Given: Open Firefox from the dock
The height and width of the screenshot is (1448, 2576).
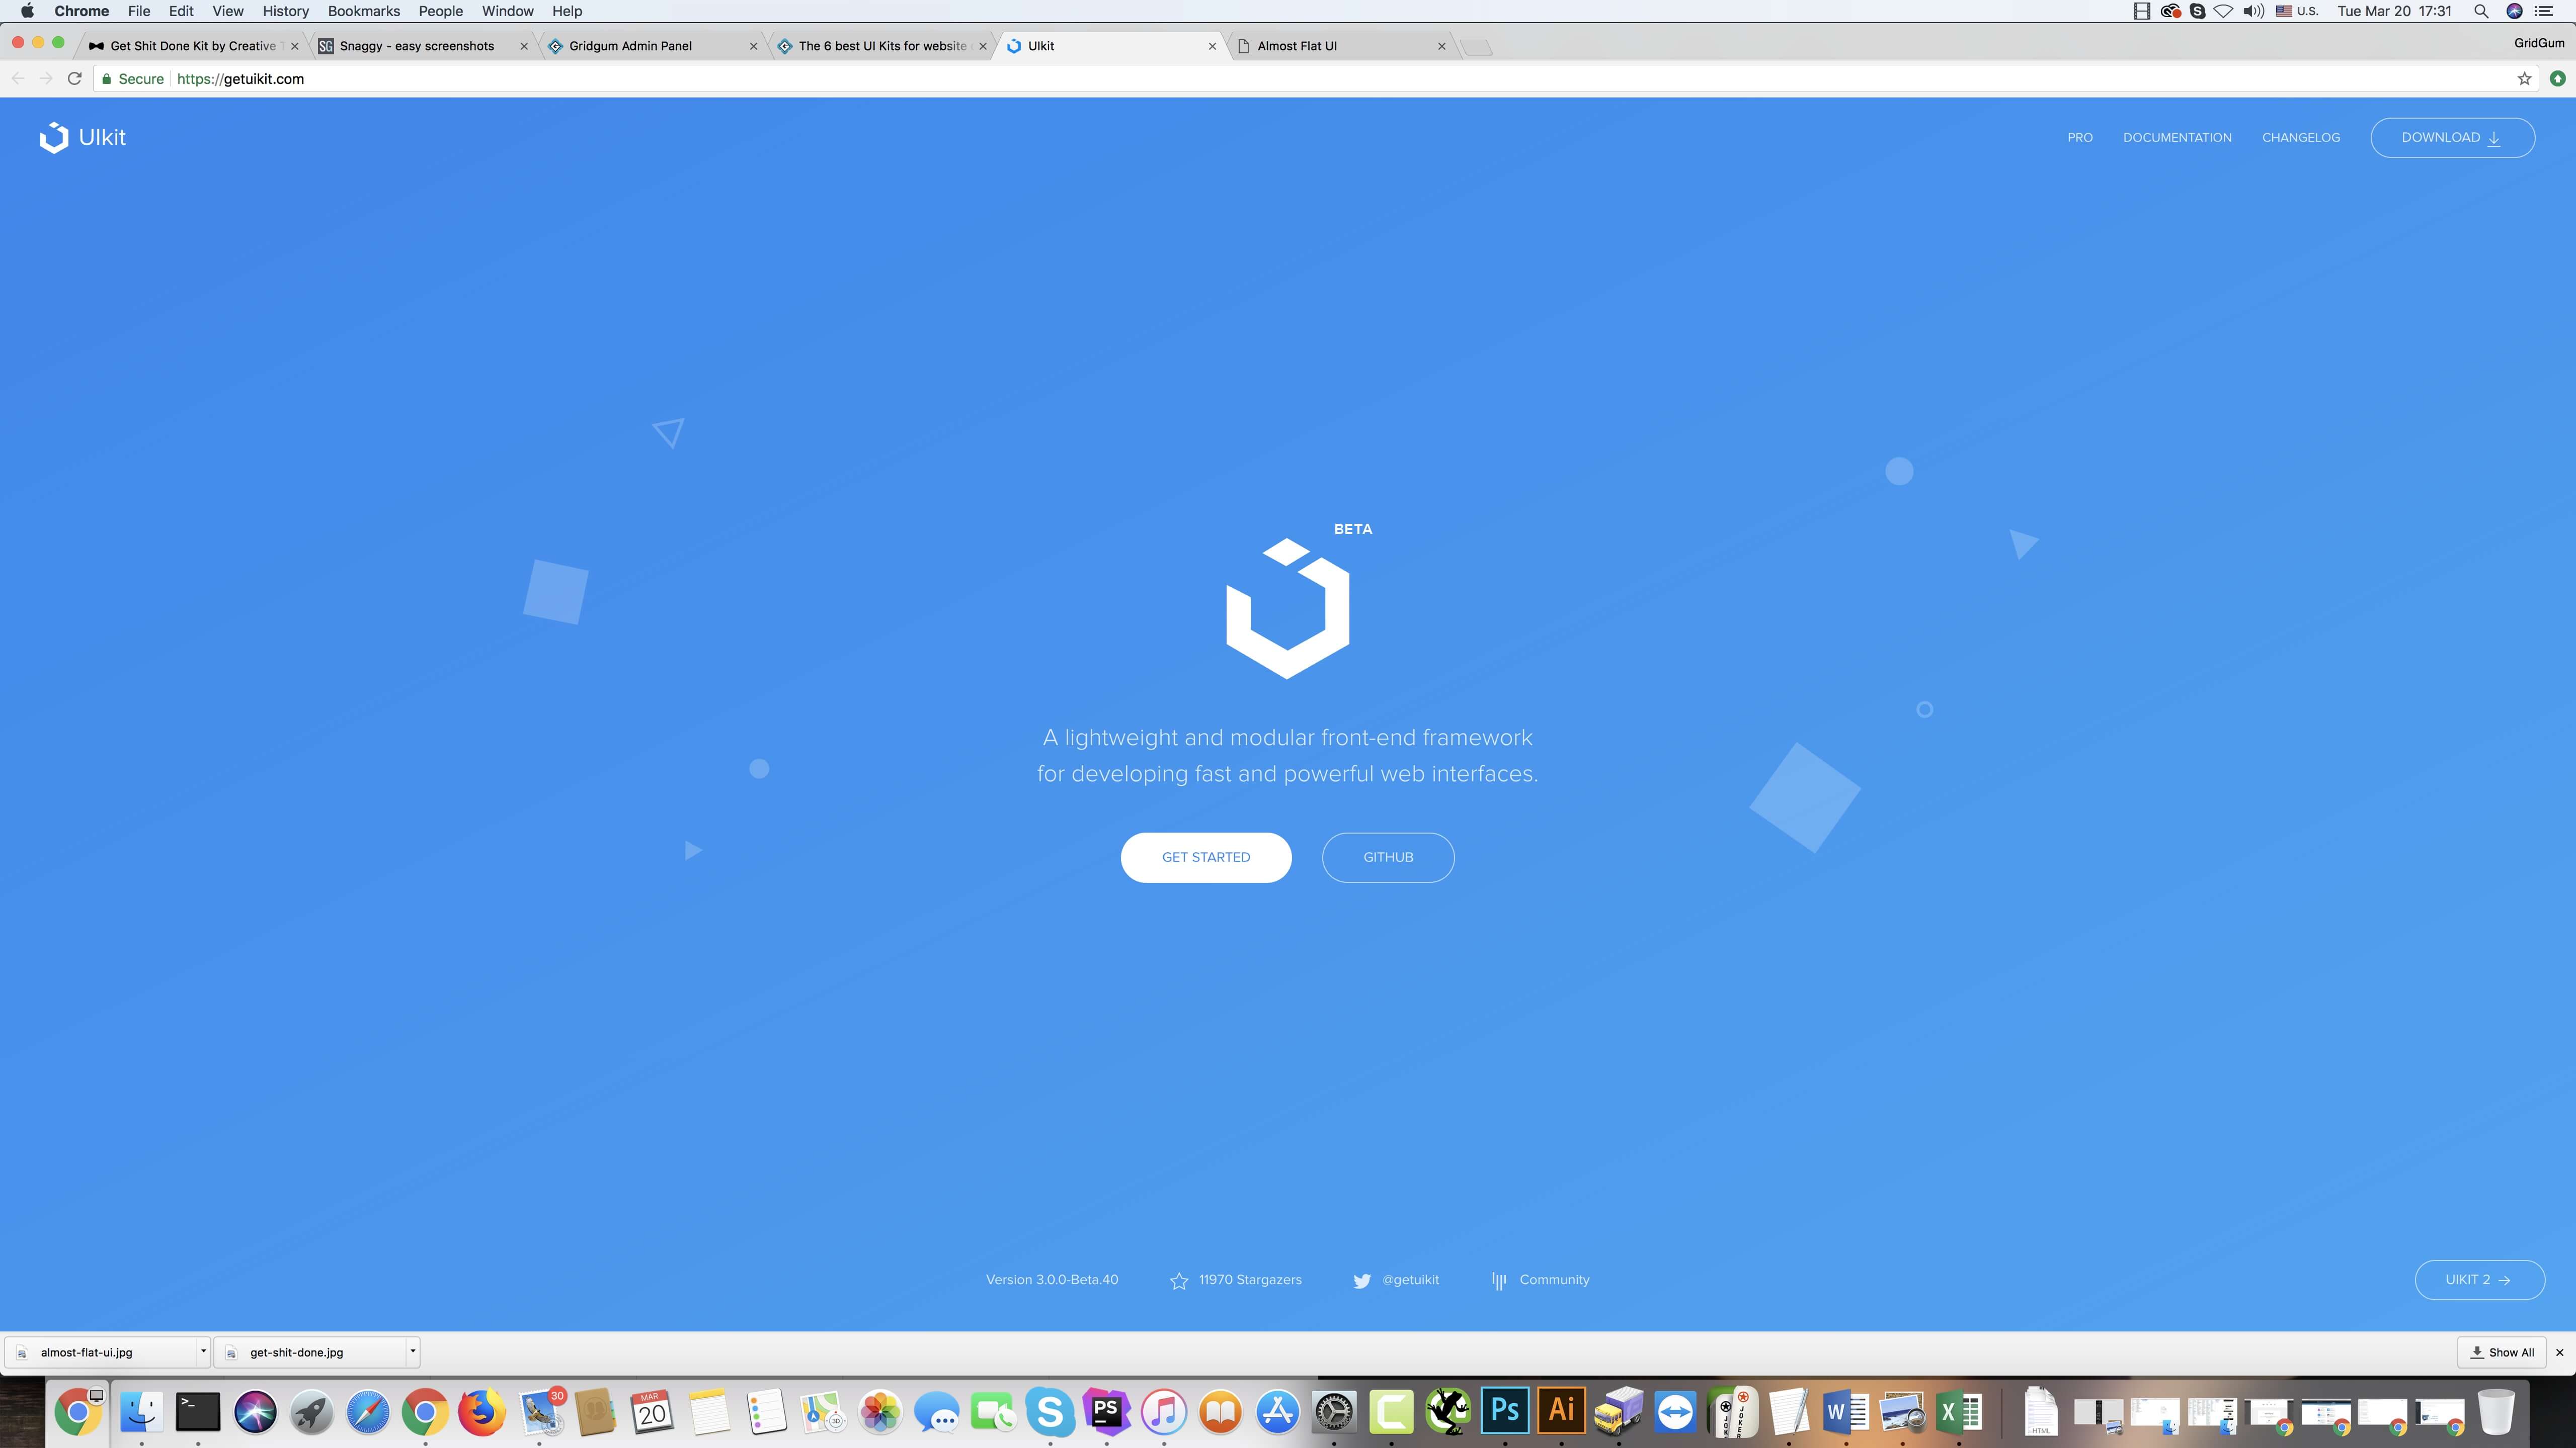Looking at the screenshot, I should click(x=482, y=1412).
